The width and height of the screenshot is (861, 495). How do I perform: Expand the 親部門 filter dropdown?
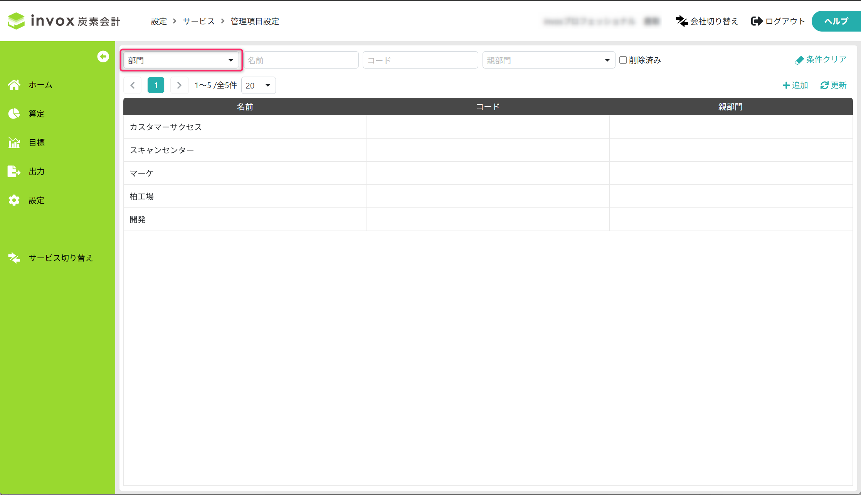point(548,60)
